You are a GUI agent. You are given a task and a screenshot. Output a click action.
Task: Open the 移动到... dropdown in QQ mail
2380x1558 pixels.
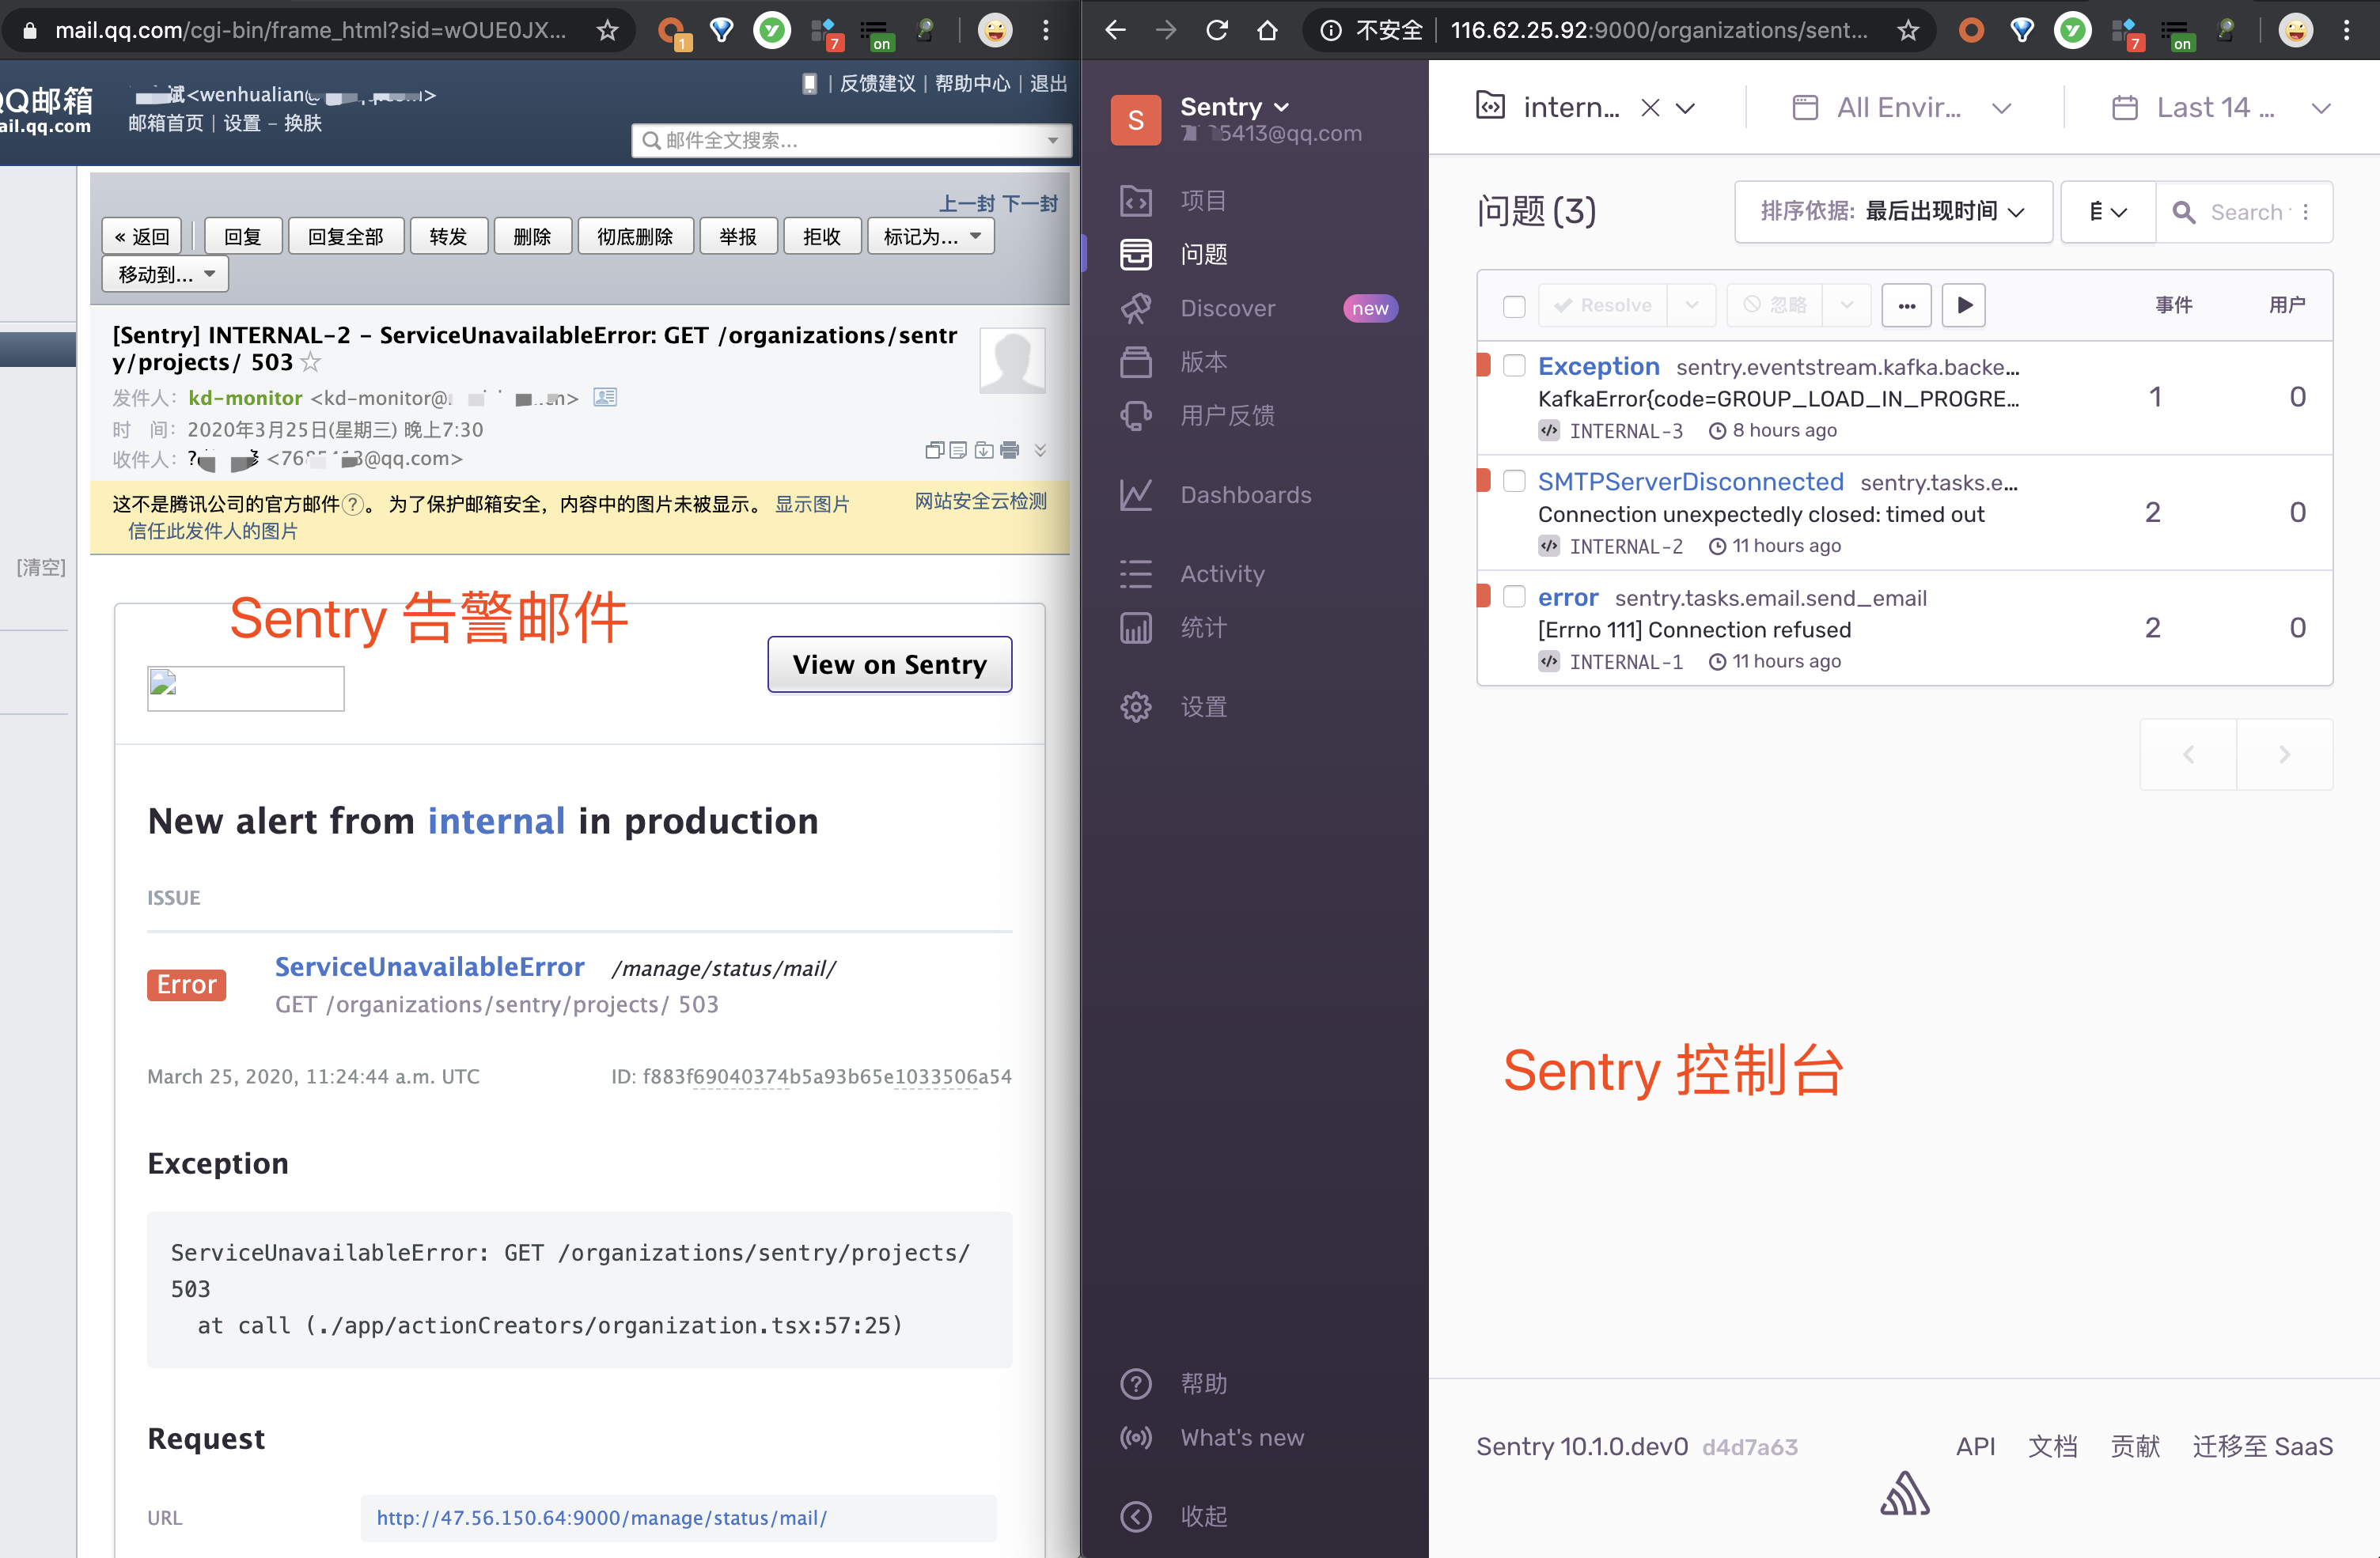click(x=165, y=274)
